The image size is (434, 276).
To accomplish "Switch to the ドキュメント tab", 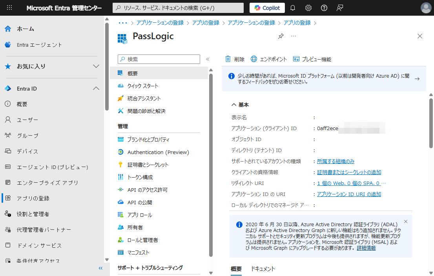I will (263, 269).
